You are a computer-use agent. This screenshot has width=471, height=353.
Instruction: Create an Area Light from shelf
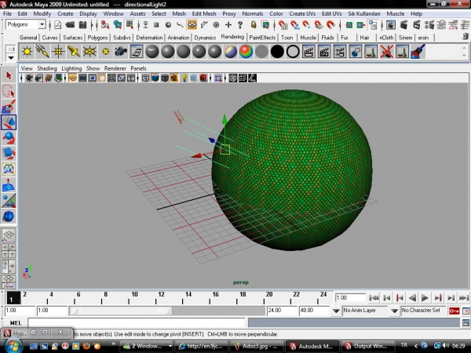coord(89,51)
